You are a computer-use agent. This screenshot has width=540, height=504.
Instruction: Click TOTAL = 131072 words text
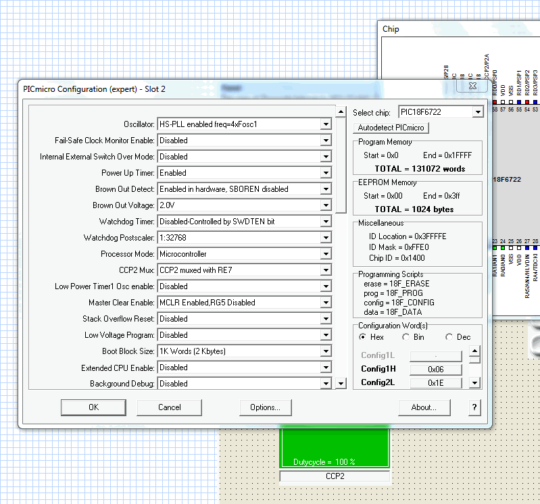coord(420,169)
